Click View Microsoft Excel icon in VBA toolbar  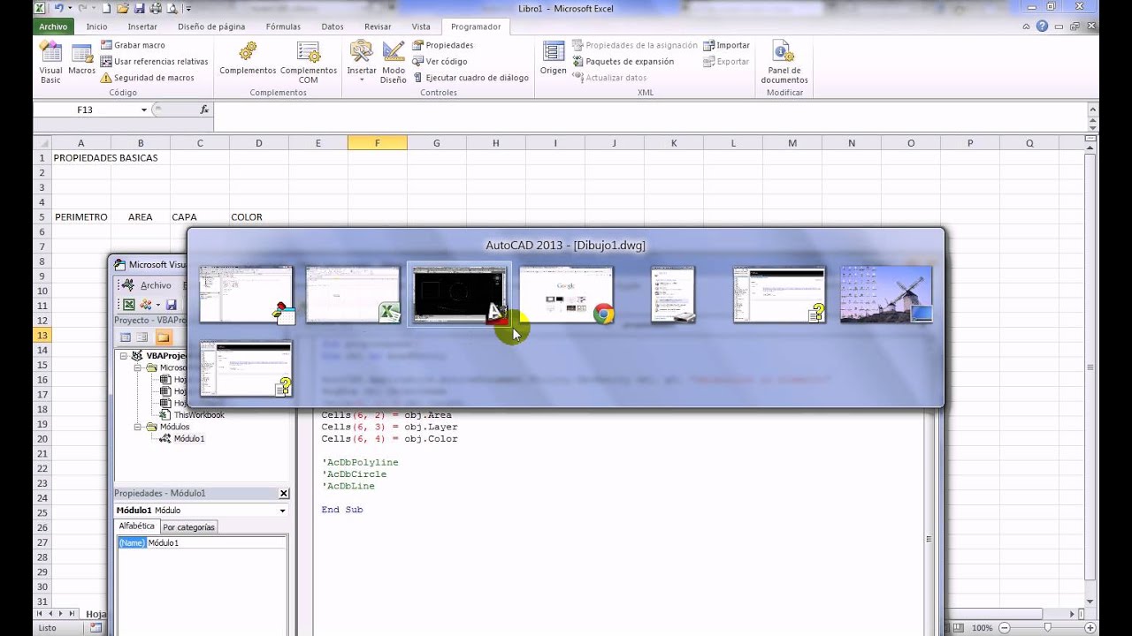pos(128,305)
